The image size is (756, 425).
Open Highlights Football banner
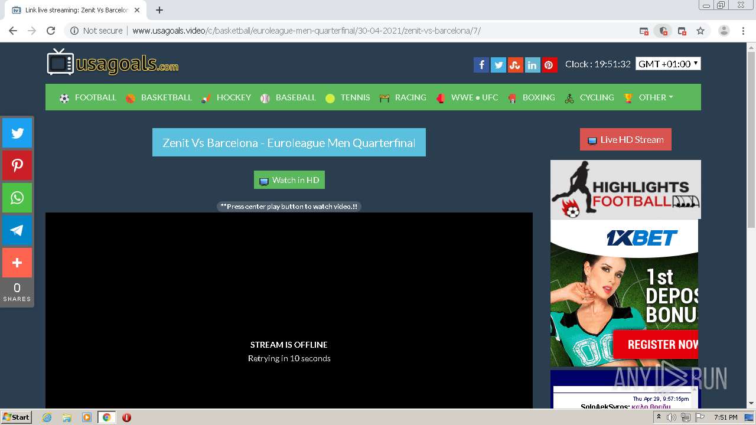tap(625, 189)
